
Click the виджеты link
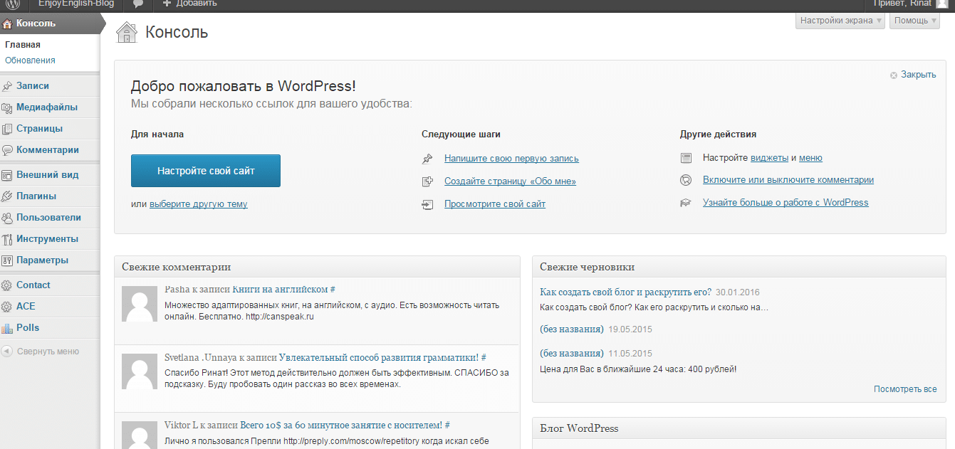769,158
